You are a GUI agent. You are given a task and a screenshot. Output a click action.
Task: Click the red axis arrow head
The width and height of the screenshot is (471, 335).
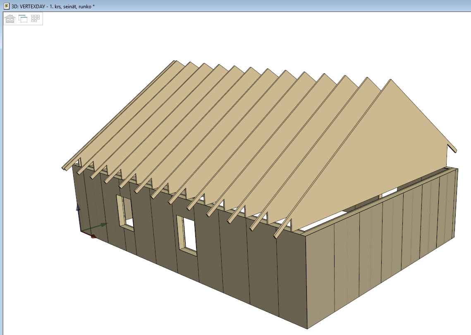[x=93, y=236]
